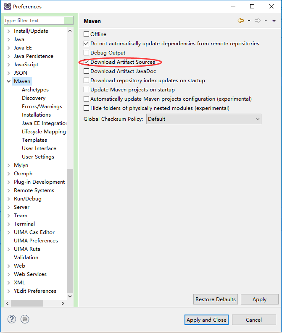Select User Interface under Maven

click(x=39, y=148)
